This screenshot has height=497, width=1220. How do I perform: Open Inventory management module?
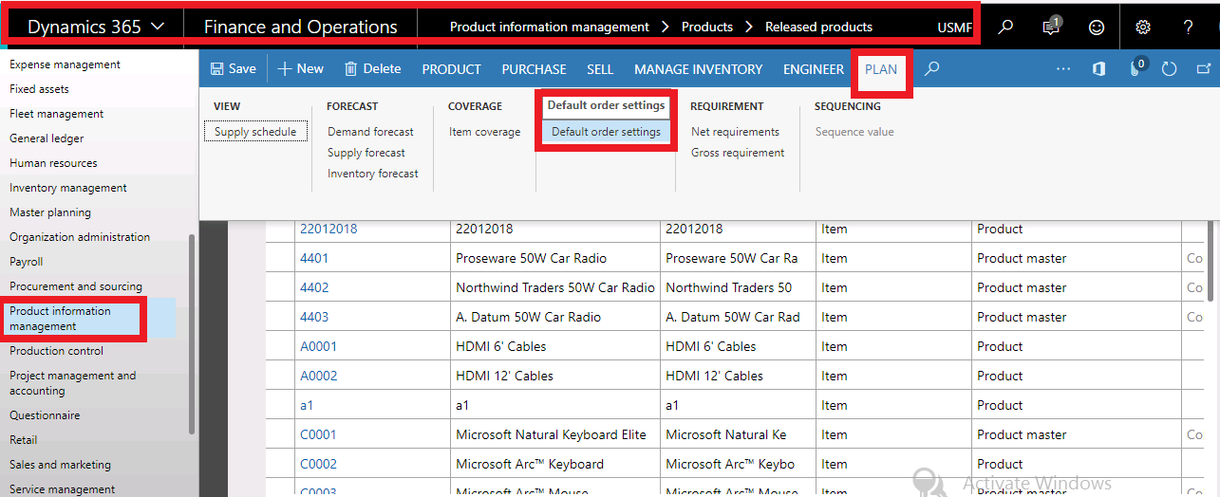[x=68, y=188]
